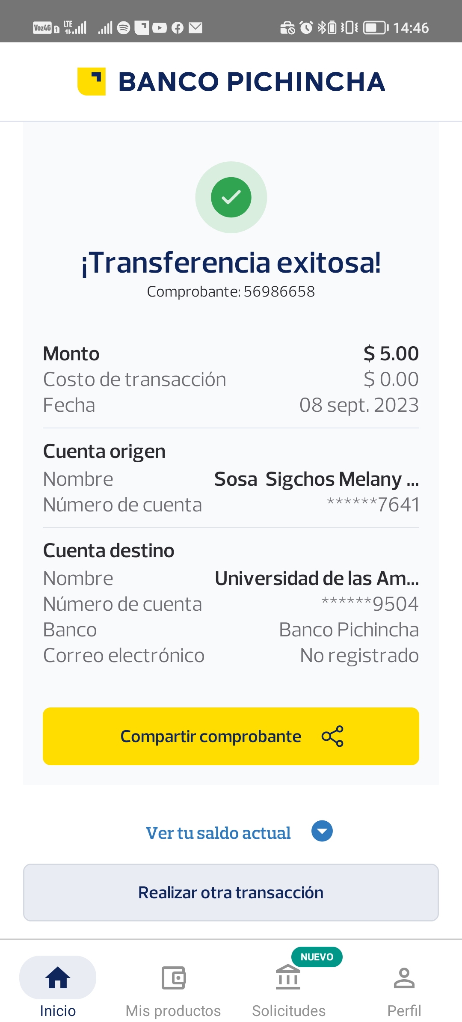
Task: Tap the person icon for Perfil
Action: coord(404,977)
